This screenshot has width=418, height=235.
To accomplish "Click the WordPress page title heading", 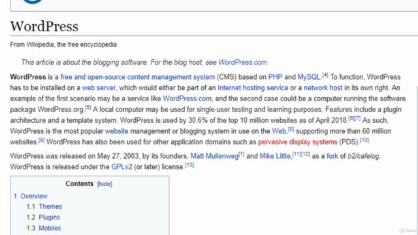I will pos(44,26).
